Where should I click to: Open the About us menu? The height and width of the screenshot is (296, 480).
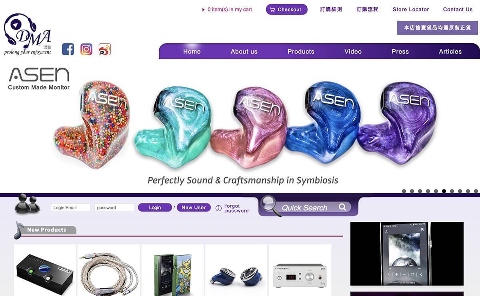click(x=244, y=52)
